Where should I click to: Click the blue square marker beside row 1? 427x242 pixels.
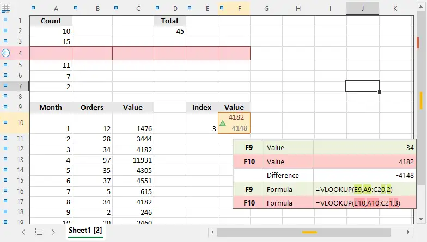click(x=5, y=20)
